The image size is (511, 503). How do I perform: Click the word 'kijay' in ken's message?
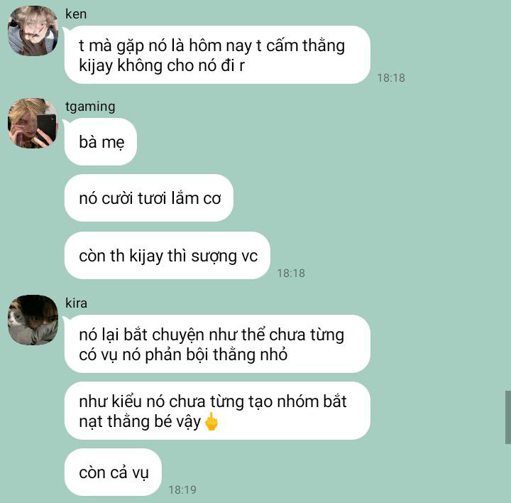coord(96,66)
